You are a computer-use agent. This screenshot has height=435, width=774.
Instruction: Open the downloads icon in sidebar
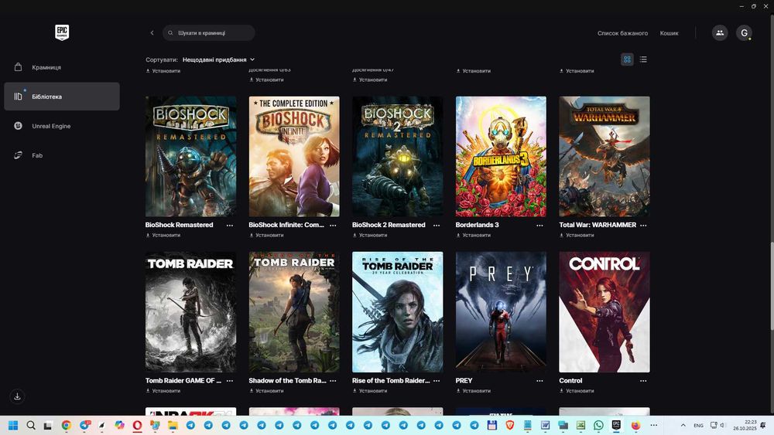[x=17, y=396]
